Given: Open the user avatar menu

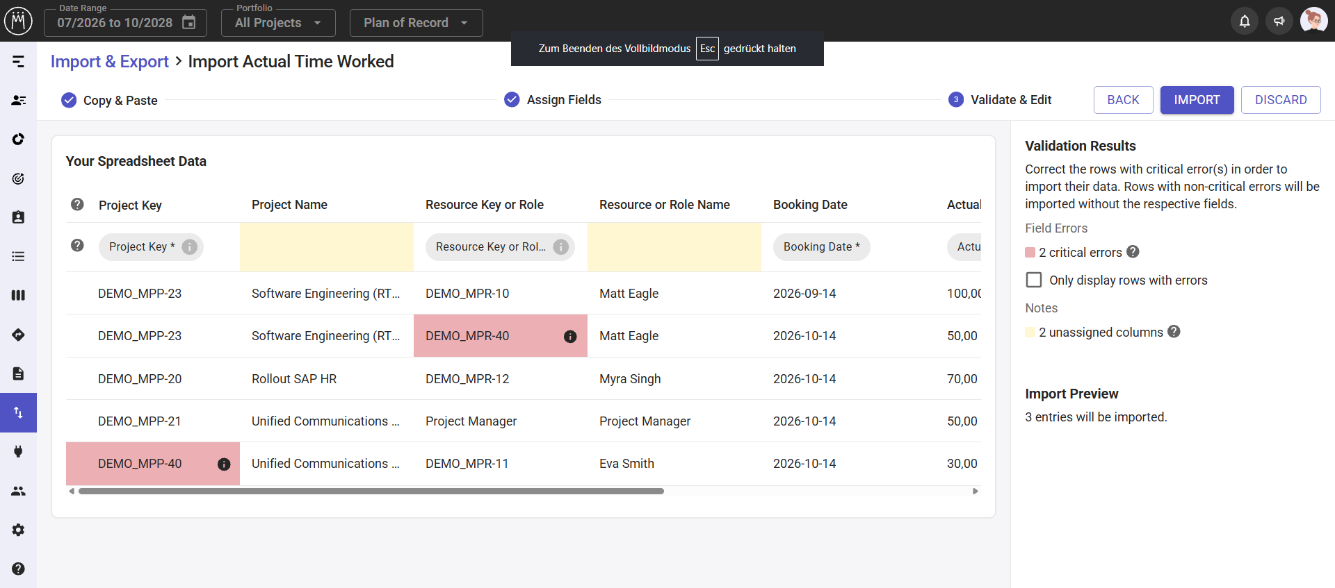Looking at the screenshot, I should coord(1314,20).
